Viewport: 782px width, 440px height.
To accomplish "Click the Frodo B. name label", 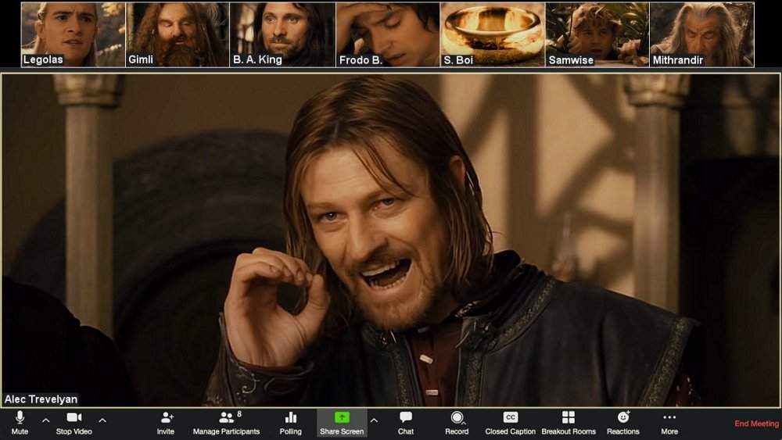I will click(x=361, y=60).
